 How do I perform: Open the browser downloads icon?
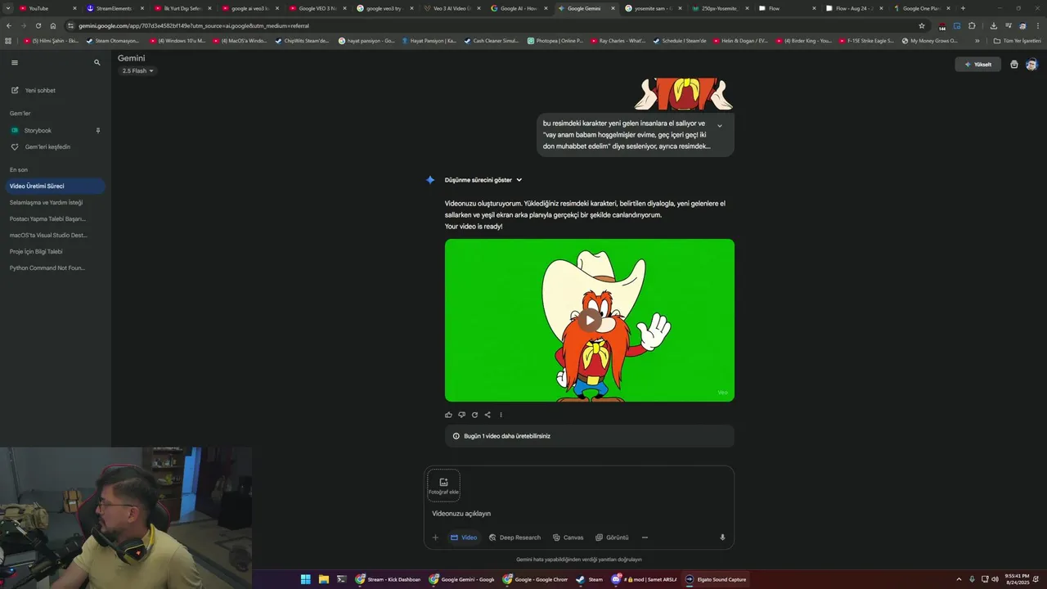pyautogui.click(x=993, y=25)
